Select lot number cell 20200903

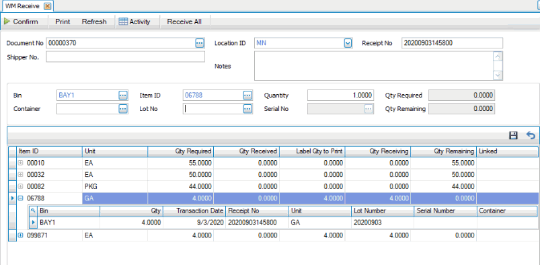coord(383,223)
